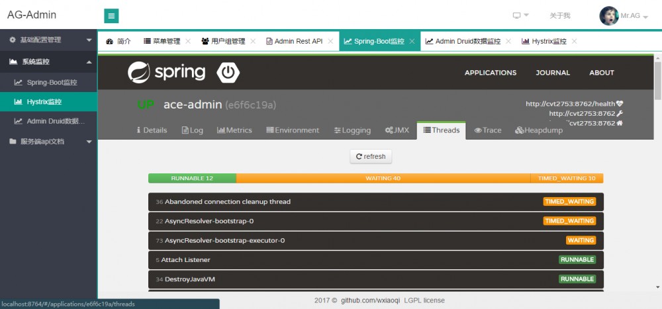Click the inner frame vertical scrollbar
This screenshot has width=662, height=309.
point(658,81)
